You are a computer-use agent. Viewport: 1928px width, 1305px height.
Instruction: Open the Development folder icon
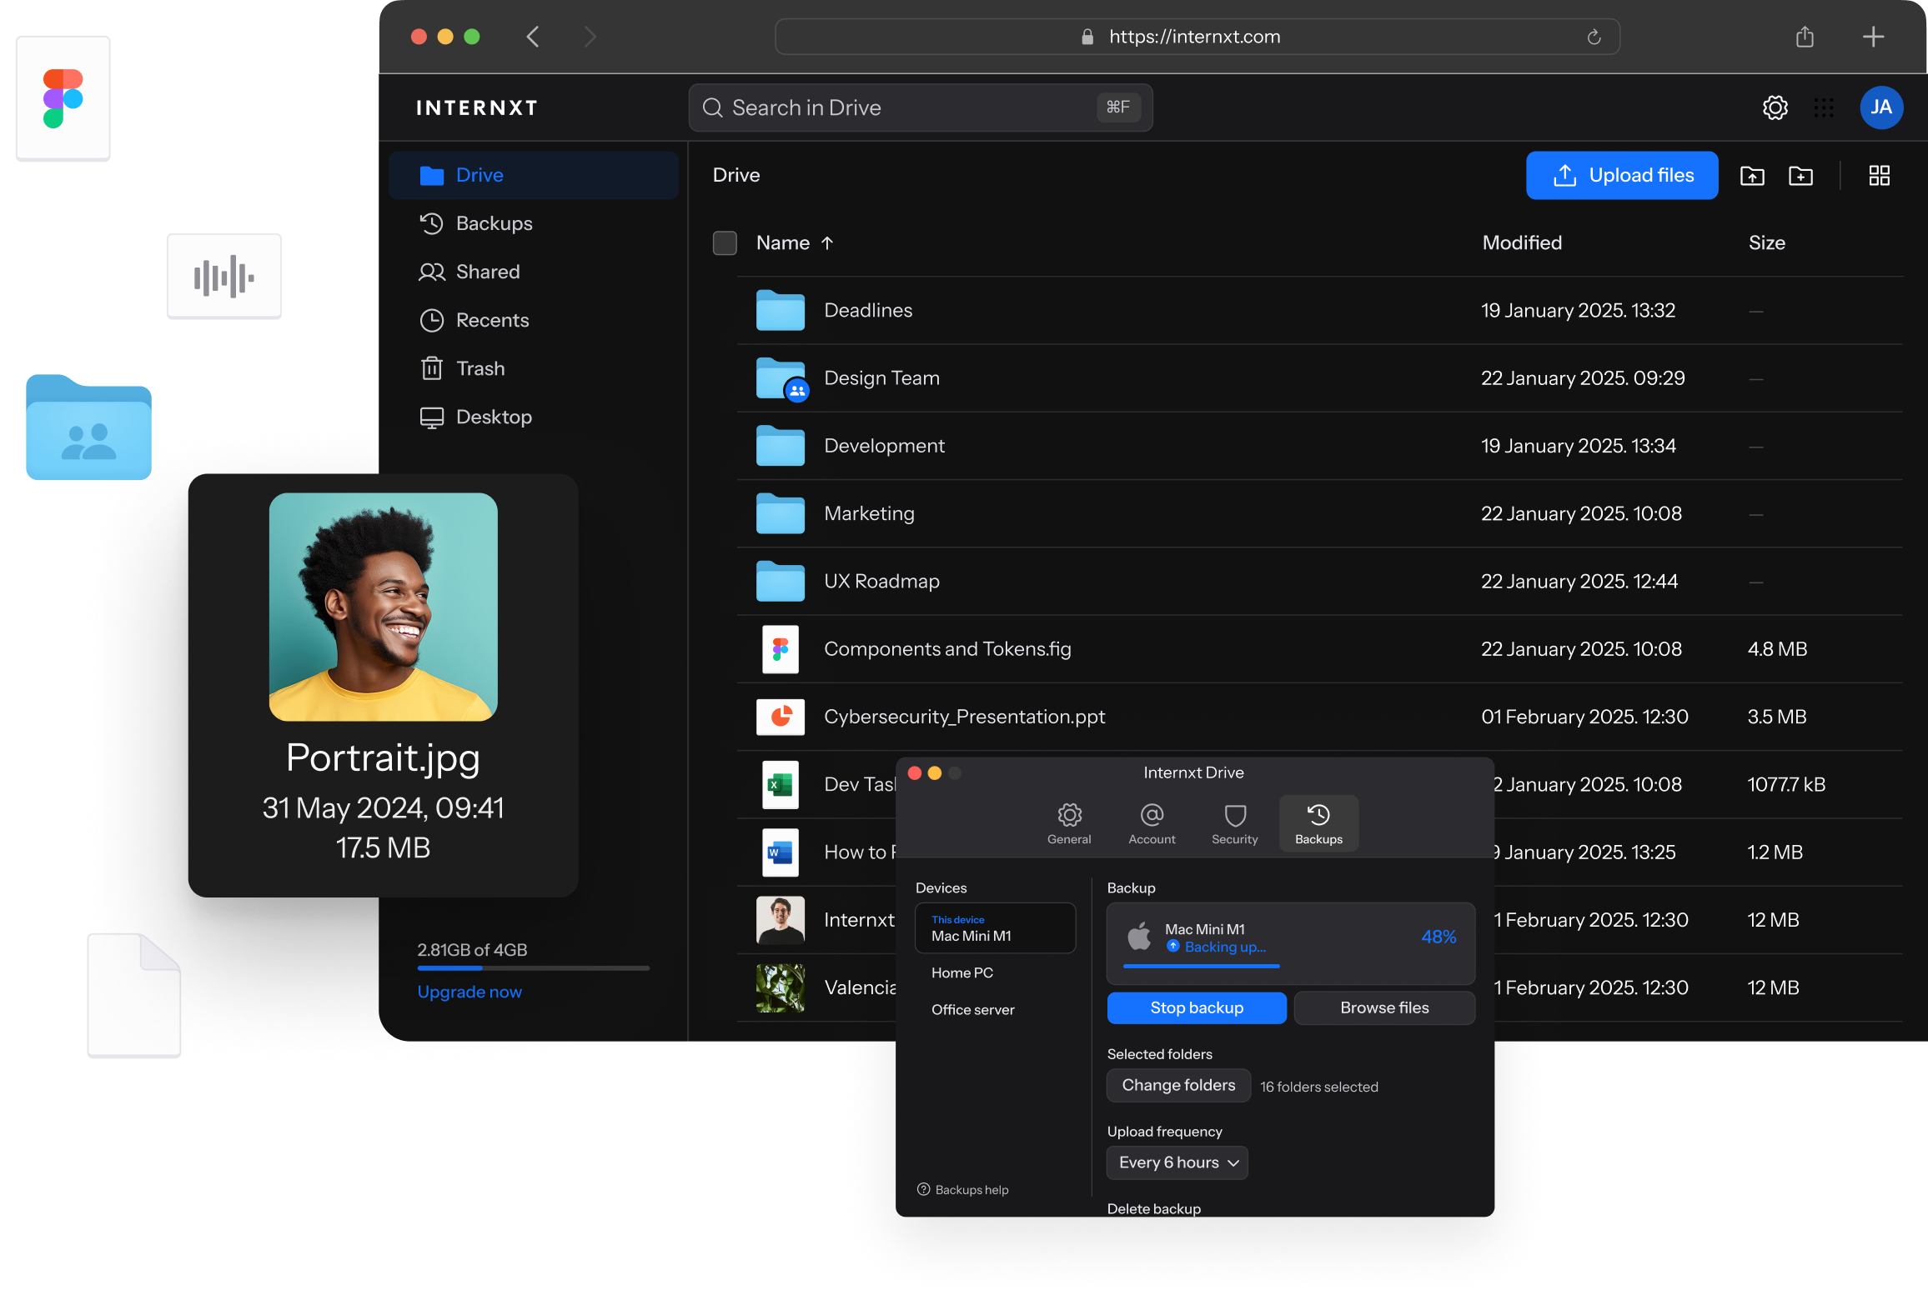[780, 446]
